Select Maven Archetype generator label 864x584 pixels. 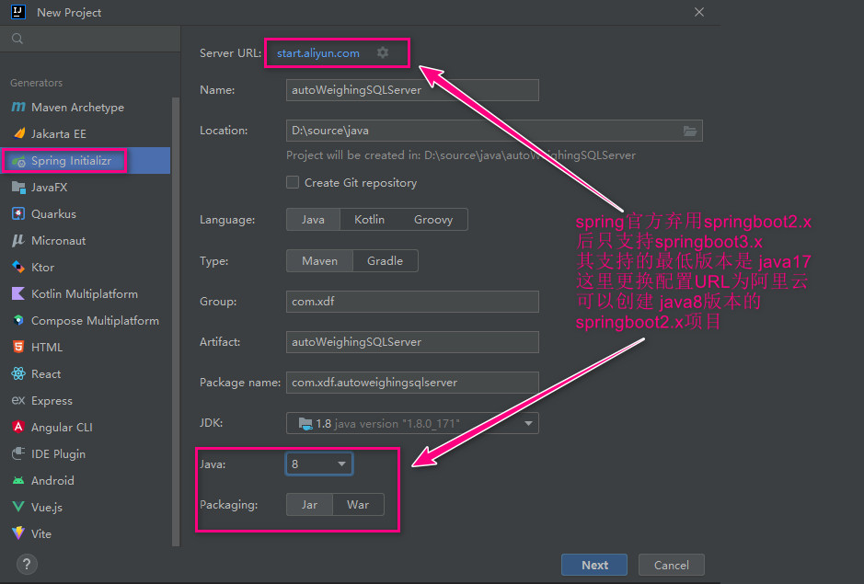(77, 108)
